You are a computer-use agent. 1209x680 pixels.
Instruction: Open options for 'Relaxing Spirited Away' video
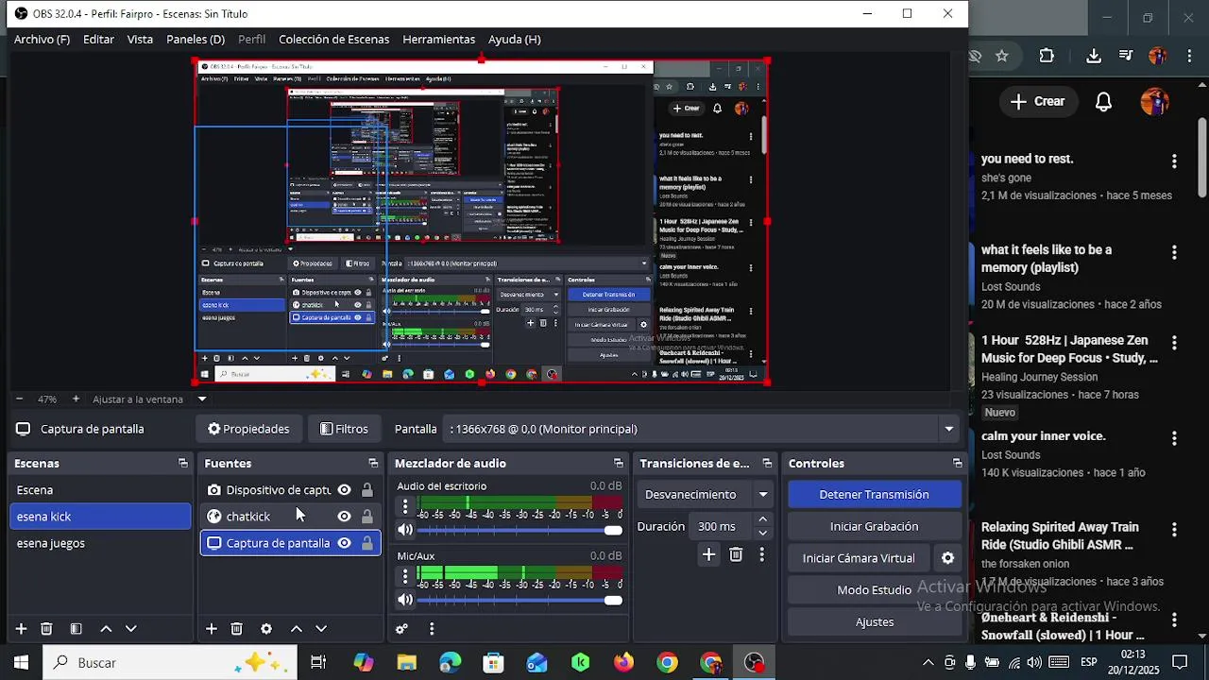coord(1174,530)
